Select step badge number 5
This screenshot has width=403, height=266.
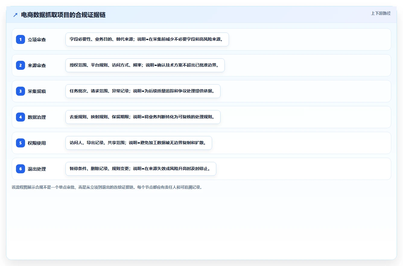21,143
